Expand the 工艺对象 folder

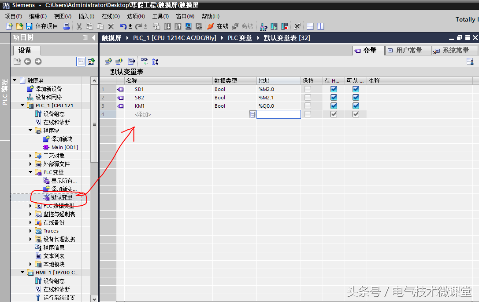(30, 156)
